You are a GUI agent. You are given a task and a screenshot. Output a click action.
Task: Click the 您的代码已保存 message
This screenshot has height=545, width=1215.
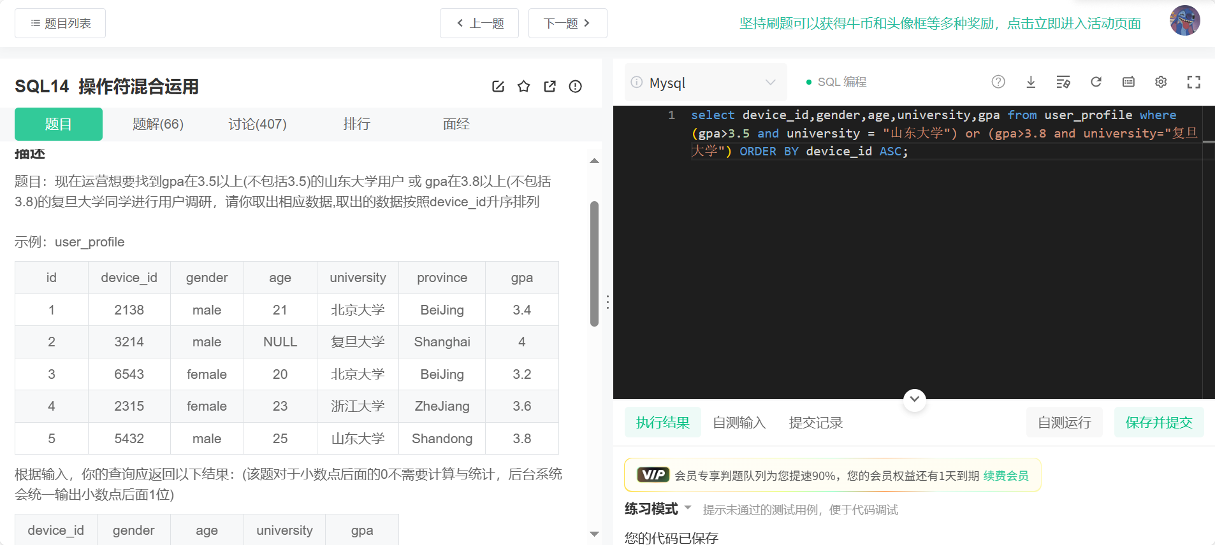(x=671, y=538)
